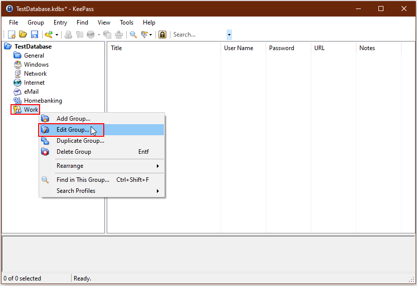The image size is (417, 286).
Task: Save the database with the floppy icon
Action: point(35,35)
